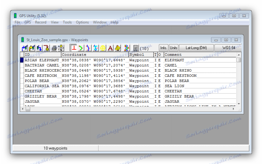
Task: Click the Symbol column header
Action: pyautogui.click(x=141, y=54)
